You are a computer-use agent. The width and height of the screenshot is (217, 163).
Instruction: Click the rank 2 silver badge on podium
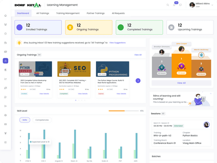[x=161, y=67]
